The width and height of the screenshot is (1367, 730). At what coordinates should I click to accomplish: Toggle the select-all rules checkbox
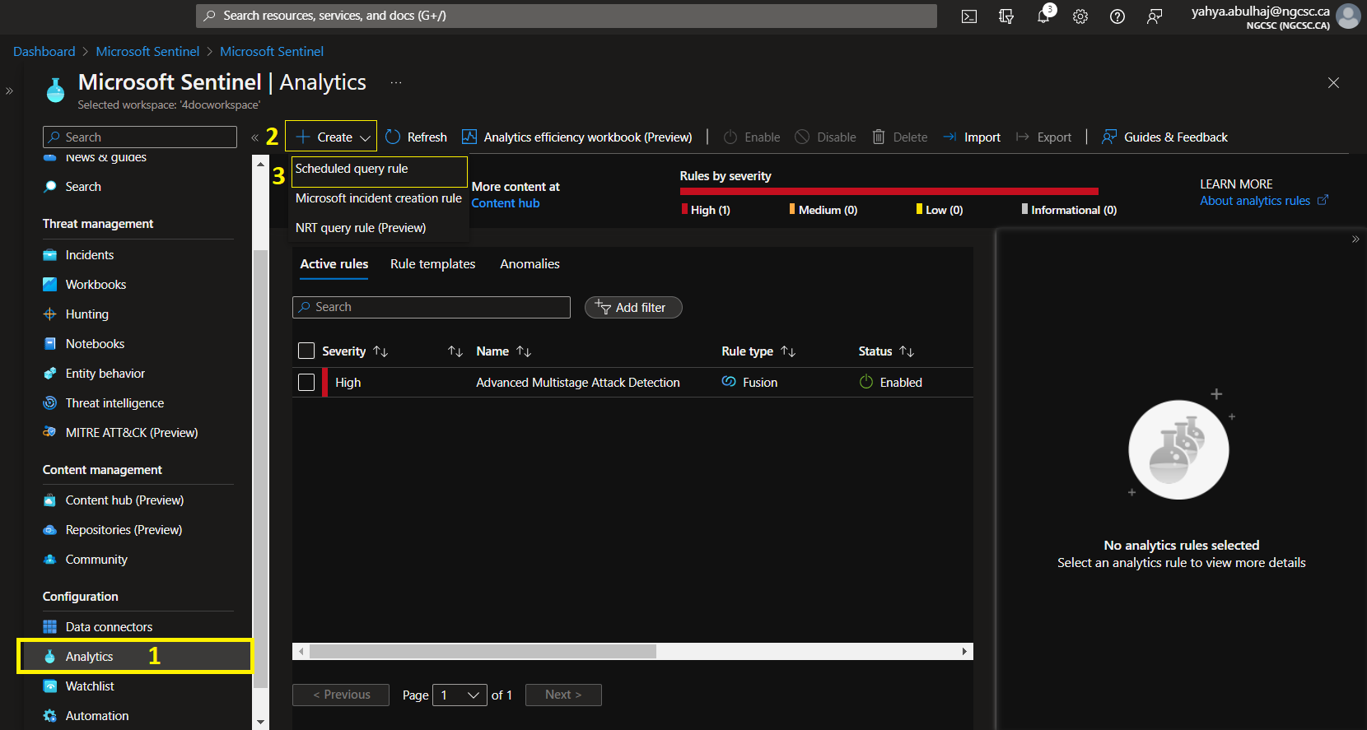point(306,351)
